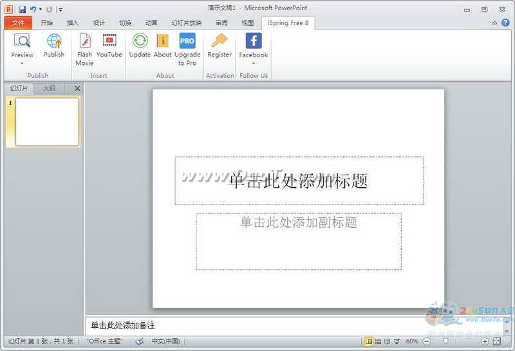Click the Facebook icon
Image resolution: width=515 pixels, height=351 pixels.
254,40
